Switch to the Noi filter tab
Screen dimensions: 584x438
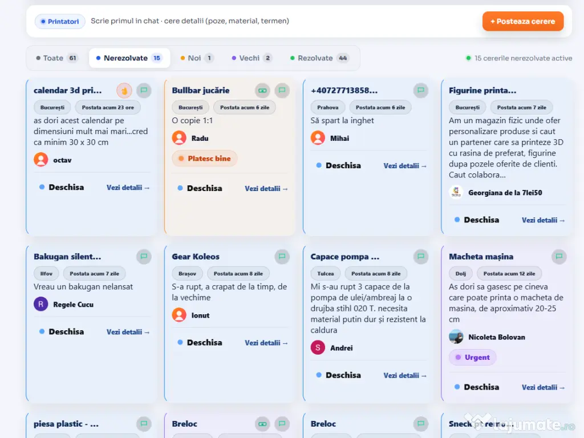click(x=197, y=58)
